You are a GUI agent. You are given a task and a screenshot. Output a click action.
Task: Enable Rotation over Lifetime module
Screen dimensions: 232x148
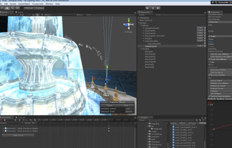209,83
